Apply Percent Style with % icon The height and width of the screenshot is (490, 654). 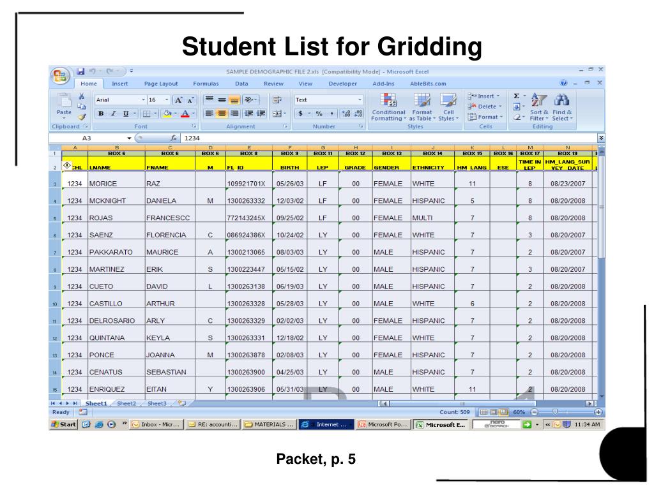point(319,114)
